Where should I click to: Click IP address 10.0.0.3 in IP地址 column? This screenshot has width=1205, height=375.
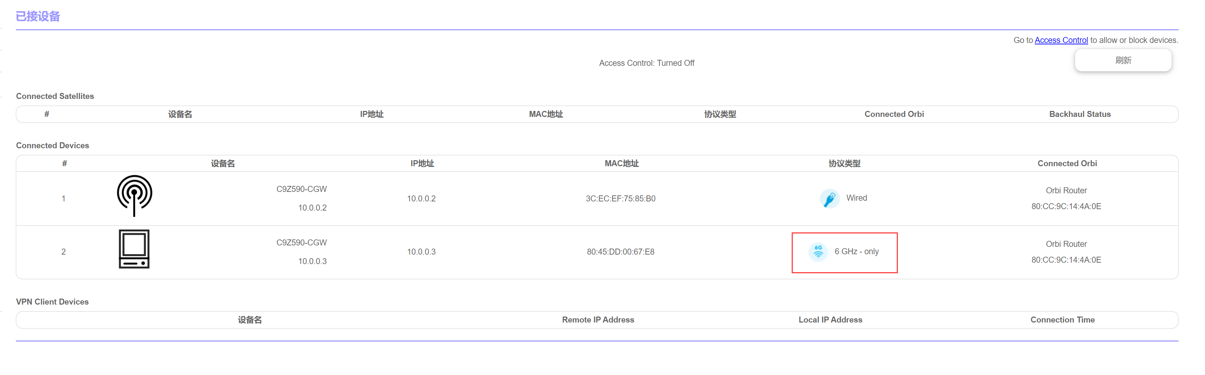point(421,252)
